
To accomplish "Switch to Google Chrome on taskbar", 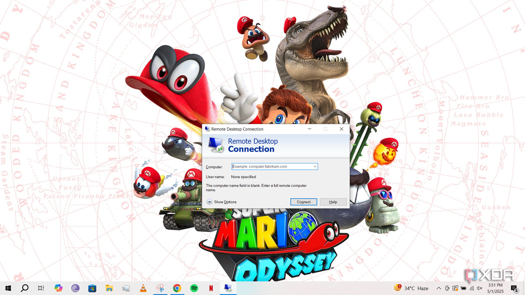I will tap(177, 288).
